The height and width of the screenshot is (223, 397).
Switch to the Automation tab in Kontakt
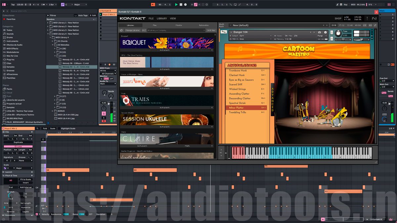click(204, 25)
